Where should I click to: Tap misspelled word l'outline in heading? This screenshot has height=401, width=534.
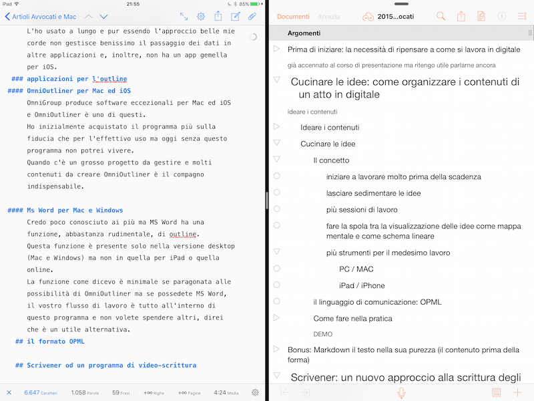point(109,79)
